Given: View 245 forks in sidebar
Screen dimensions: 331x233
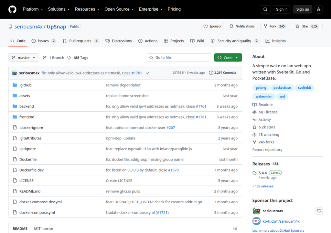Looking at the screenshot, I should [x=263, y=142].
